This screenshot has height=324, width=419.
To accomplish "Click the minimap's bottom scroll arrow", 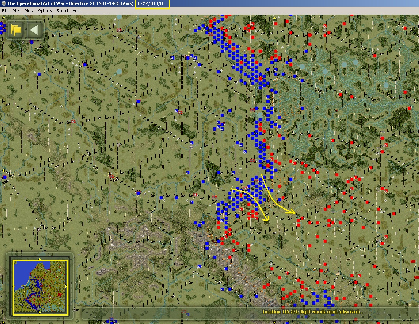I will click(x=40, y=312).
